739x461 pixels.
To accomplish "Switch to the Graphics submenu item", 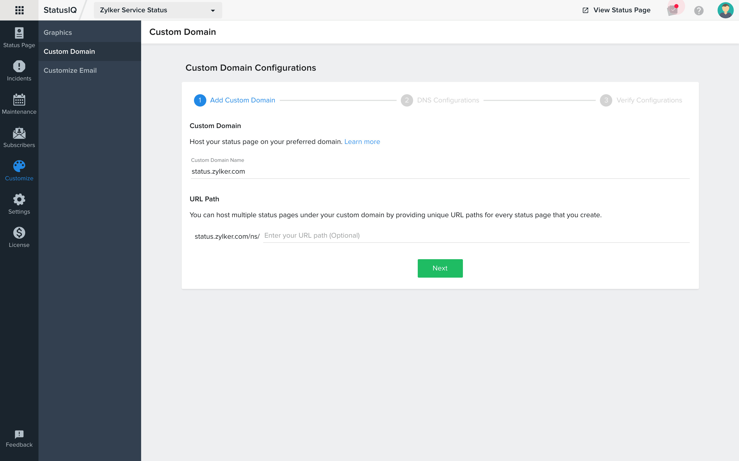I will point(58,32).
